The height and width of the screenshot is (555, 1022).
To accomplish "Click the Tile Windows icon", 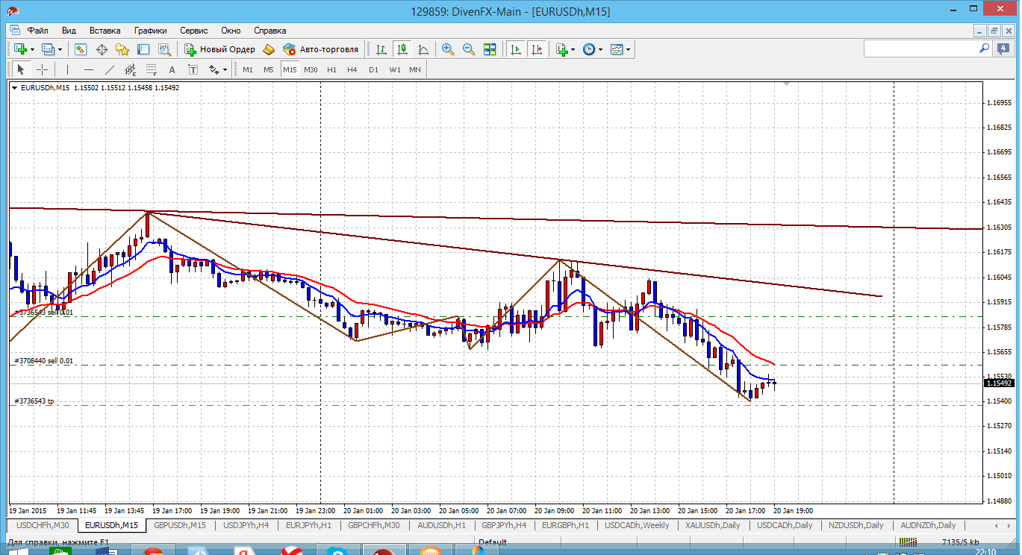I will pyautogui.click(x=490, y=49).
